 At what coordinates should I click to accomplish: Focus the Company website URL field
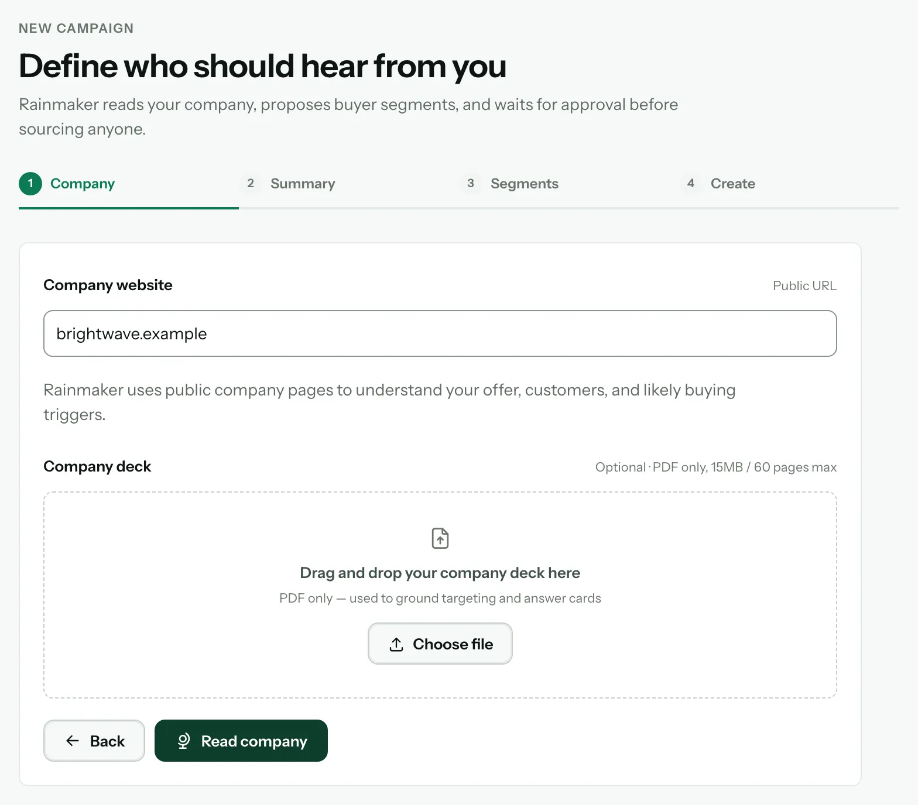[x=440, y=333]
